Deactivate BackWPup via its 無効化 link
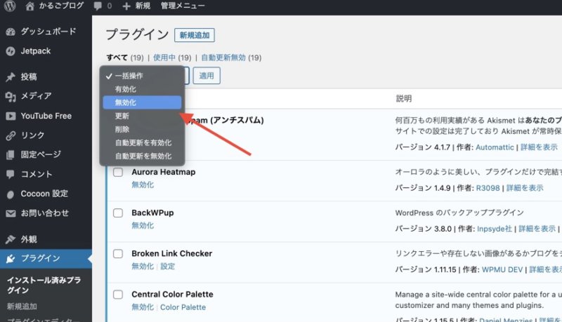 pyautogui.click(x=143, y=226)
